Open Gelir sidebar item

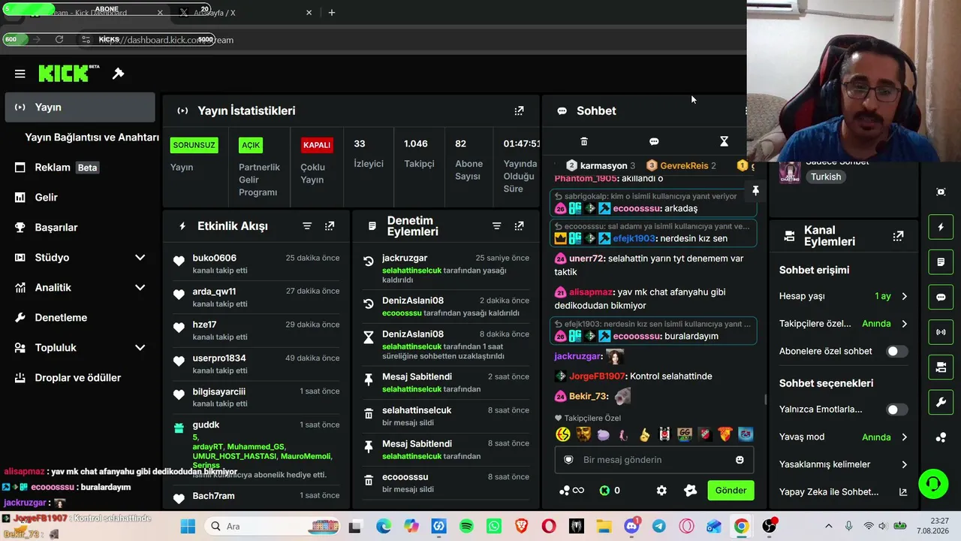[80, 198]
